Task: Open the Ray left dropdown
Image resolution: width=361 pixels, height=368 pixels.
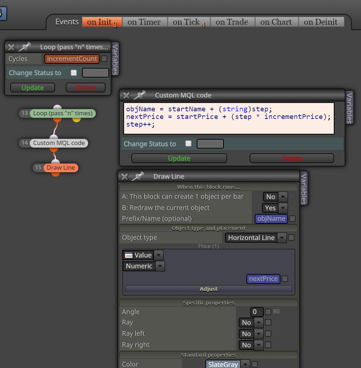Action: (x=251, y=334)
